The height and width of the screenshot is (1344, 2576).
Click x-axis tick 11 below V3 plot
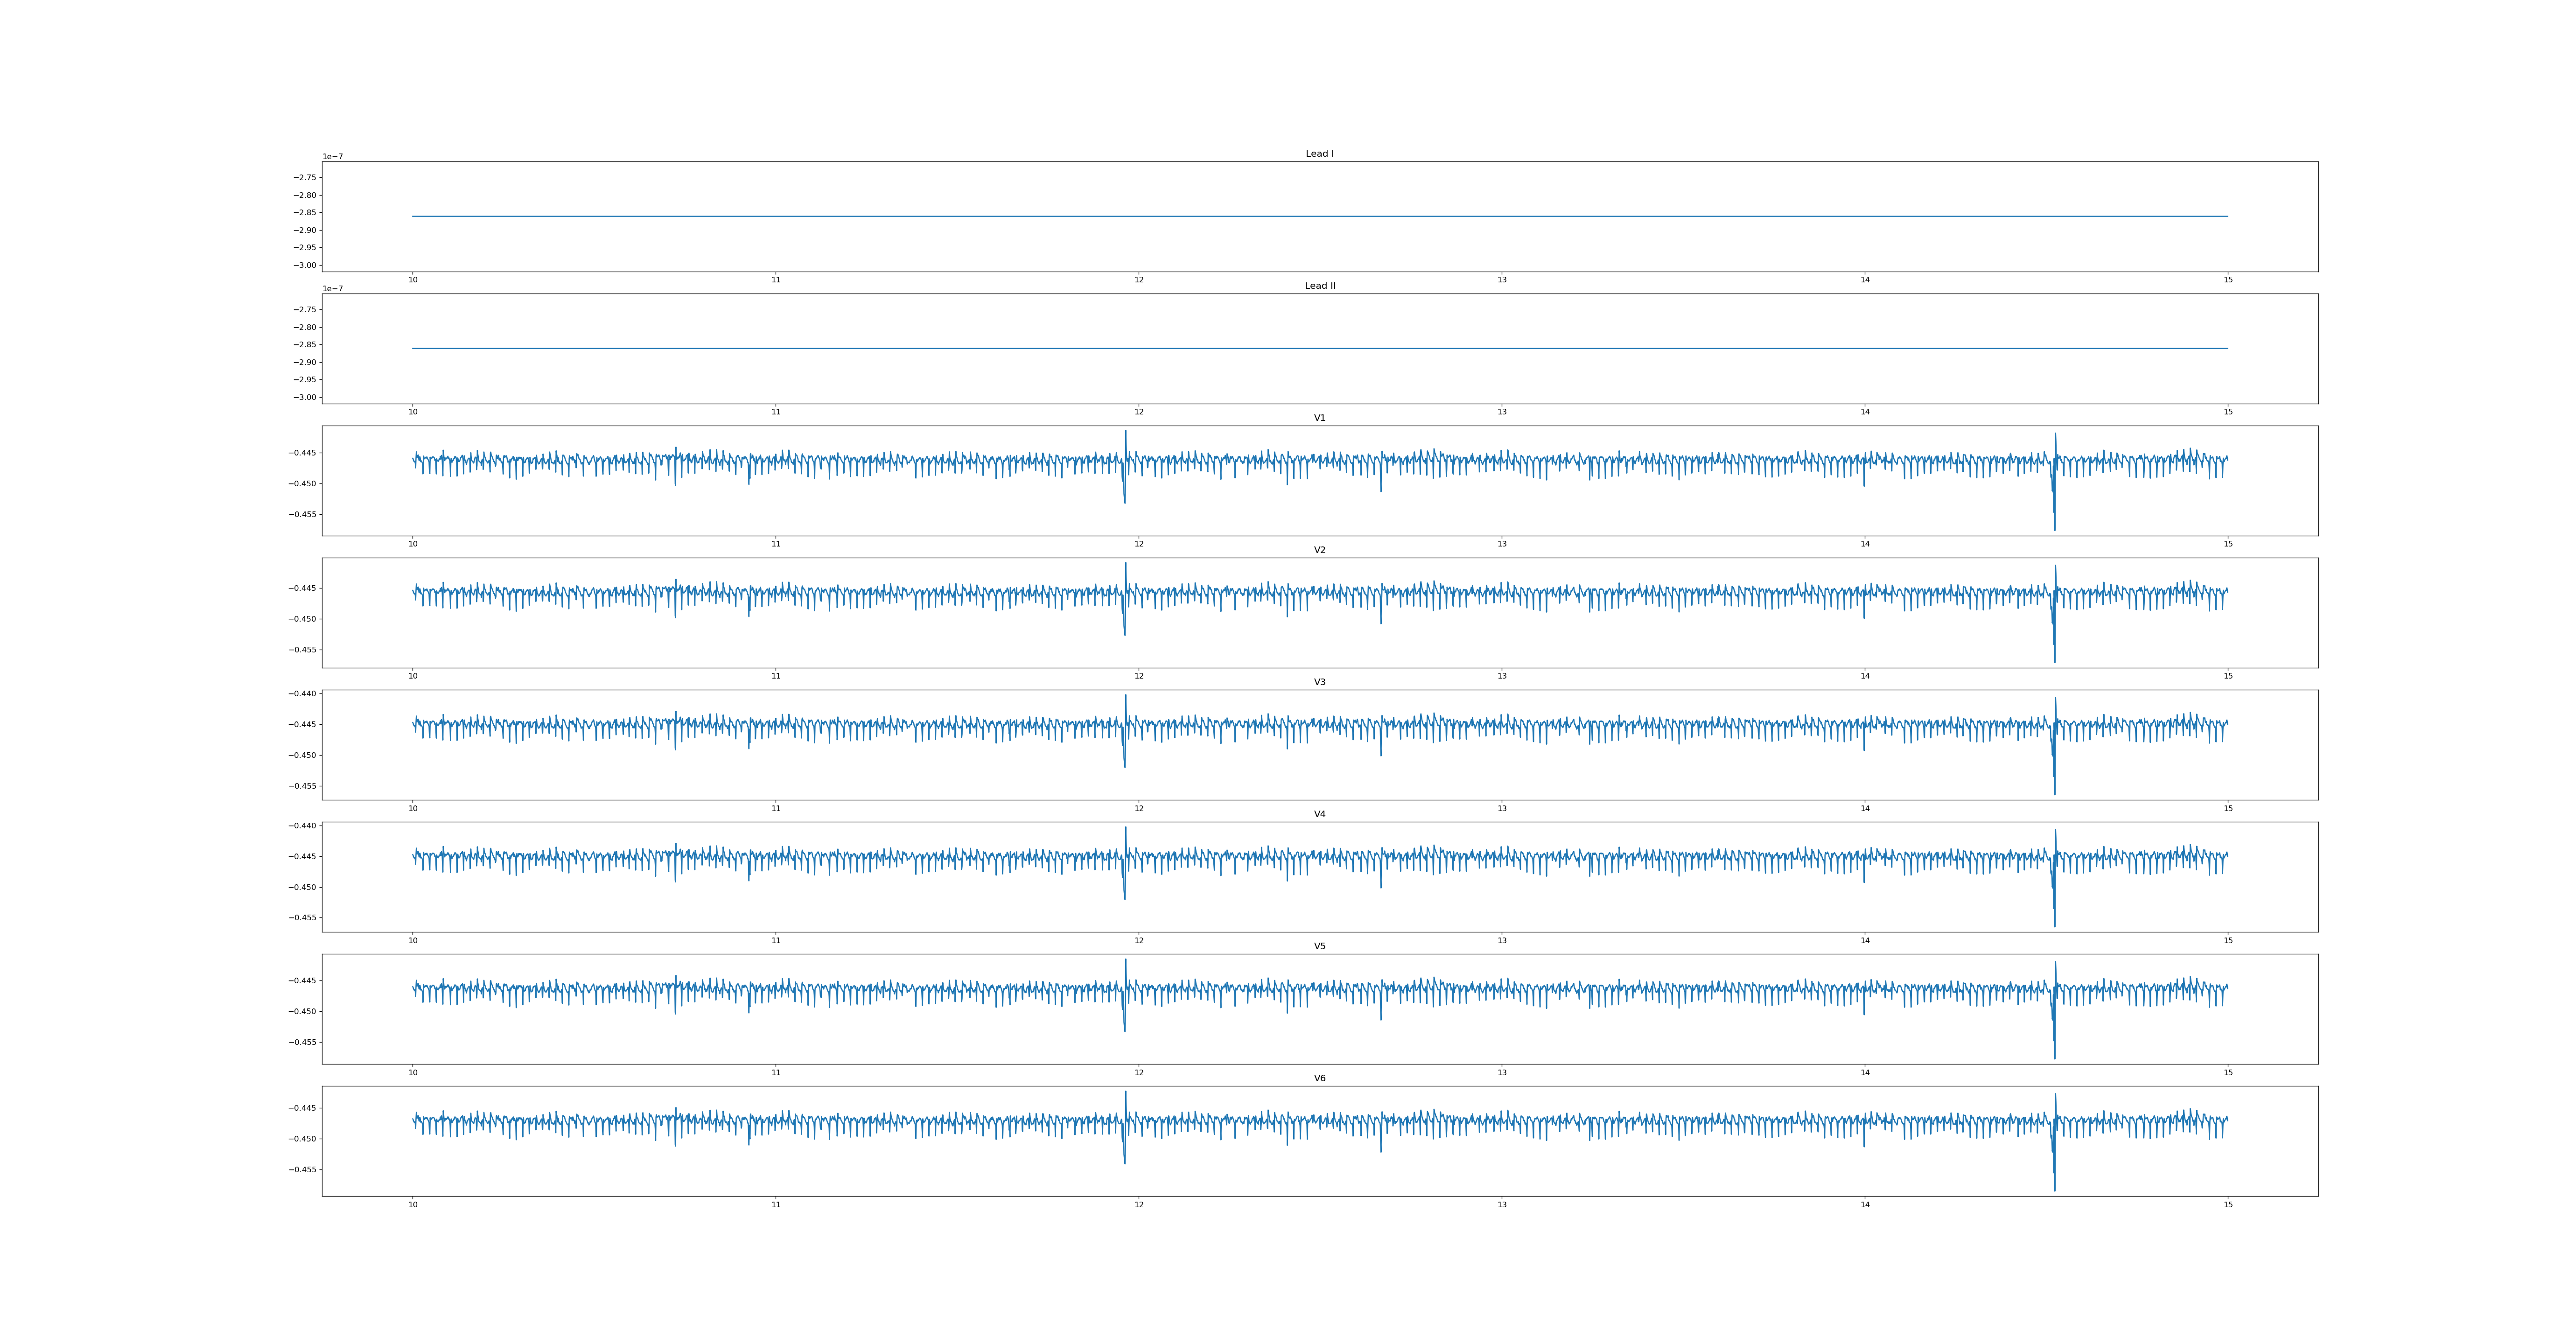(776, 808)
